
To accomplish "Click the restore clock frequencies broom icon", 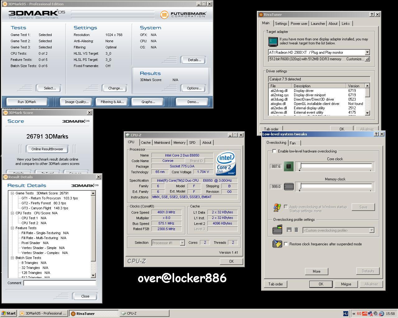I will click(277, 244).
